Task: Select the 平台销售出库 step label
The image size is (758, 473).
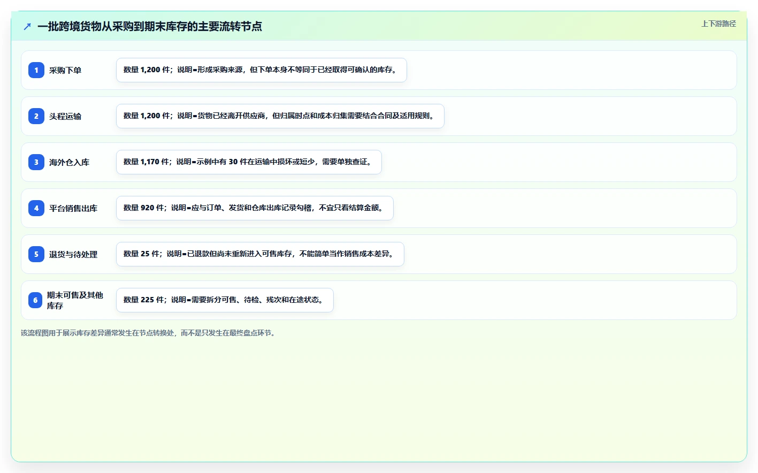Action: coord(73,208)
